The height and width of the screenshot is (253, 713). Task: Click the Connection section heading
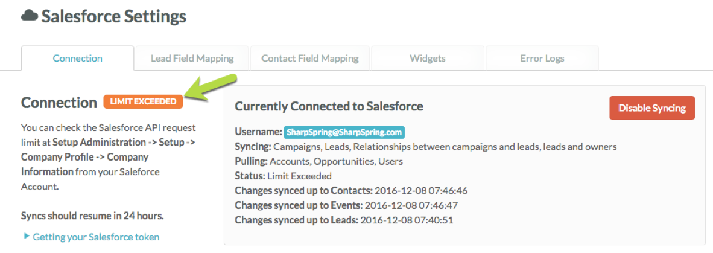(x=59, y=103)
